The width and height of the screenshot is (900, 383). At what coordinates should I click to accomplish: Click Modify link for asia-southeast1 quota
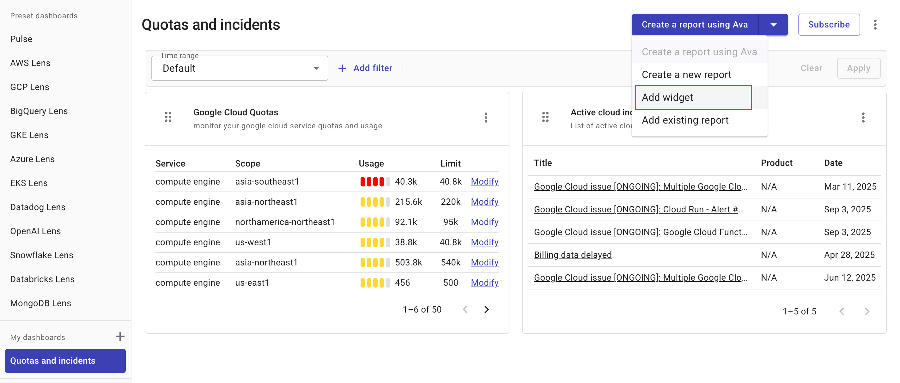(x=484, y=182)
